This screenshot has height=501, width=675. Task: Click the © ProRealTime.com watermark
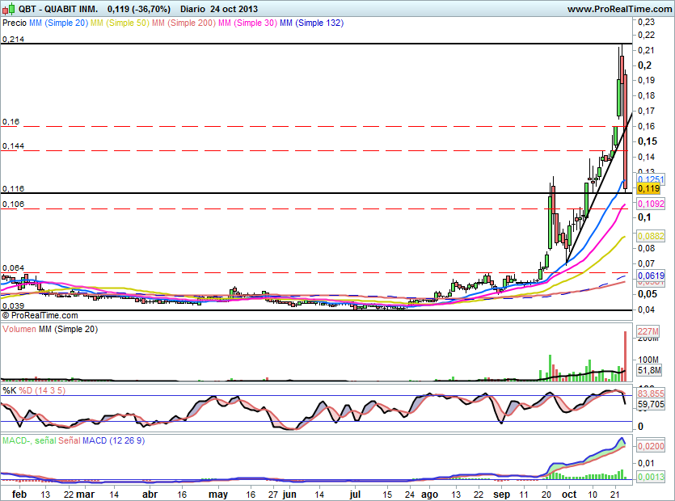pos(40,315)
